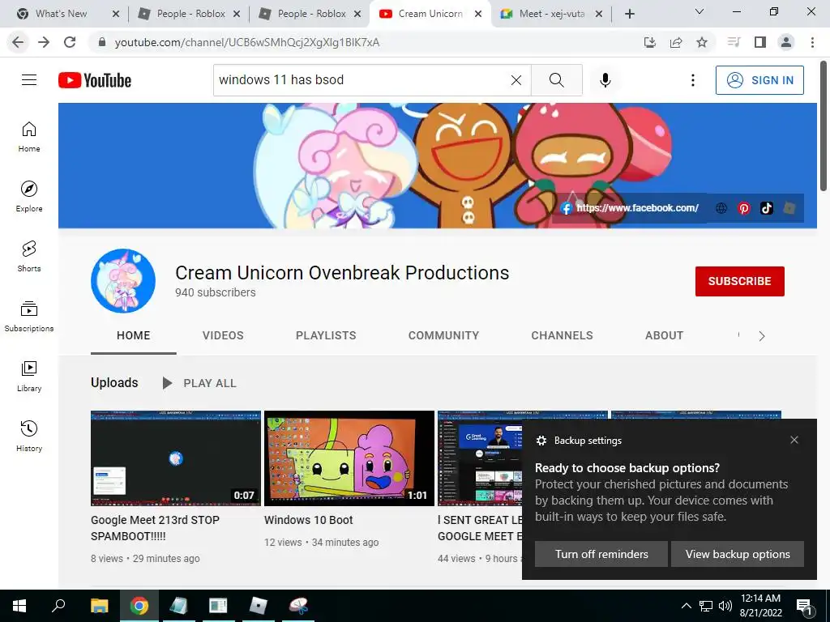Open Windows 10 Boot video thumbnail
Image resolution: width=830 pixels, height=622 pixels.
pos(349,458)
